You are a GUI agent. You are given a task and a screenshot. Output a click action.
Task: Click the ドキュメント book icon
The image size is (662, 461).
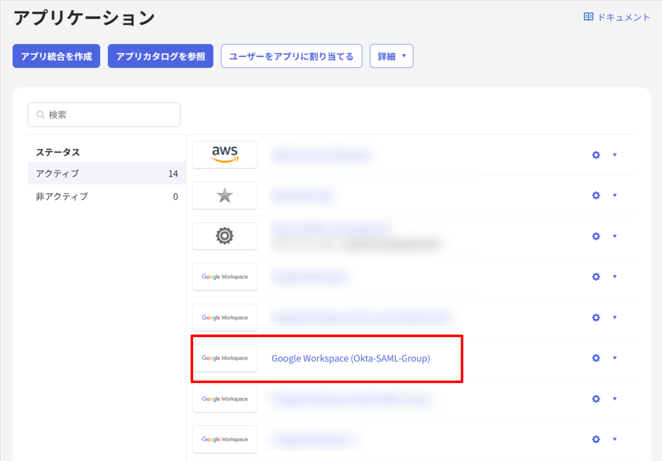(588, 16)
